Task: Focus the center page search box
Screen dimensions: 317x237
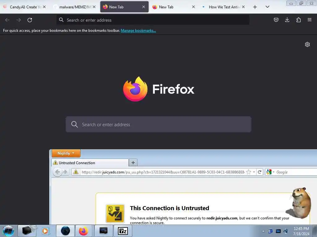Action: point(158,124)
